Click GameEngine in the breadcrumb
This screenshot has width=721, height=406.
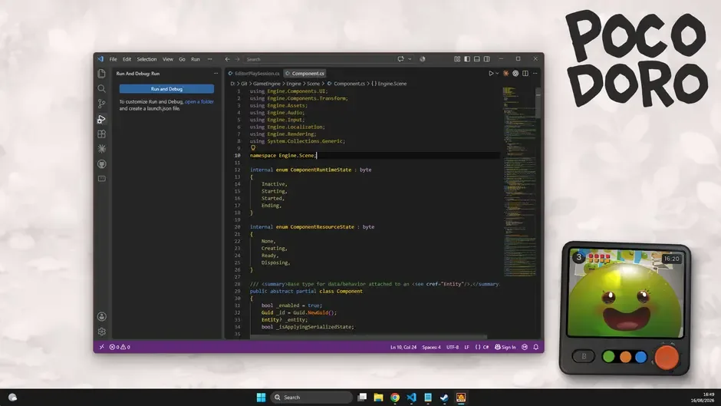267,84
